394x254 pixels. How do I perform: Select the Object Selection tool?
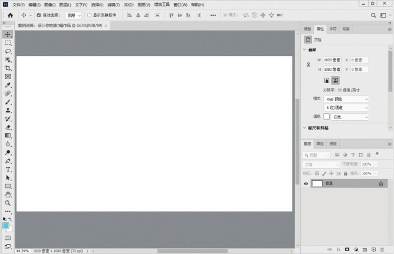[8, 60]
